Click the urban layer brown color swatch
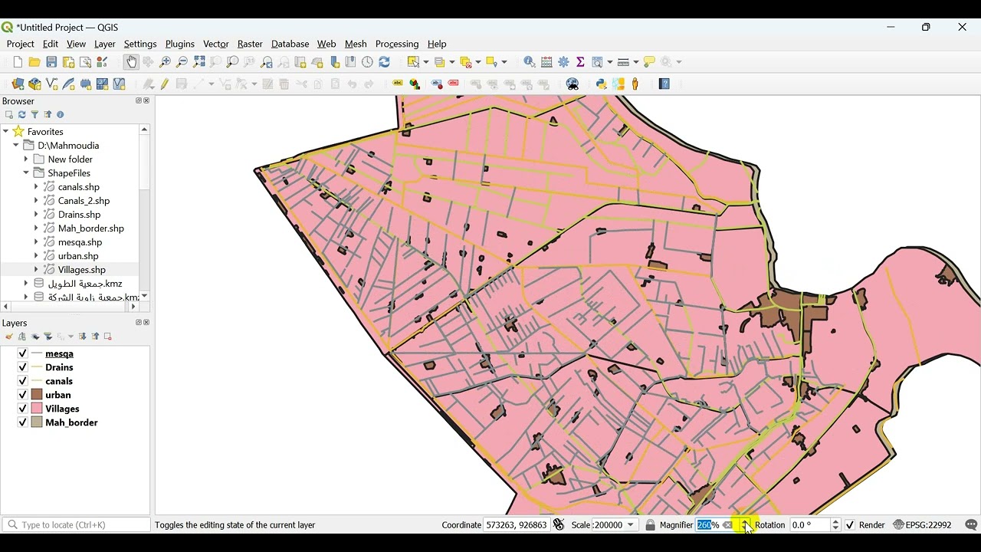 37,395
